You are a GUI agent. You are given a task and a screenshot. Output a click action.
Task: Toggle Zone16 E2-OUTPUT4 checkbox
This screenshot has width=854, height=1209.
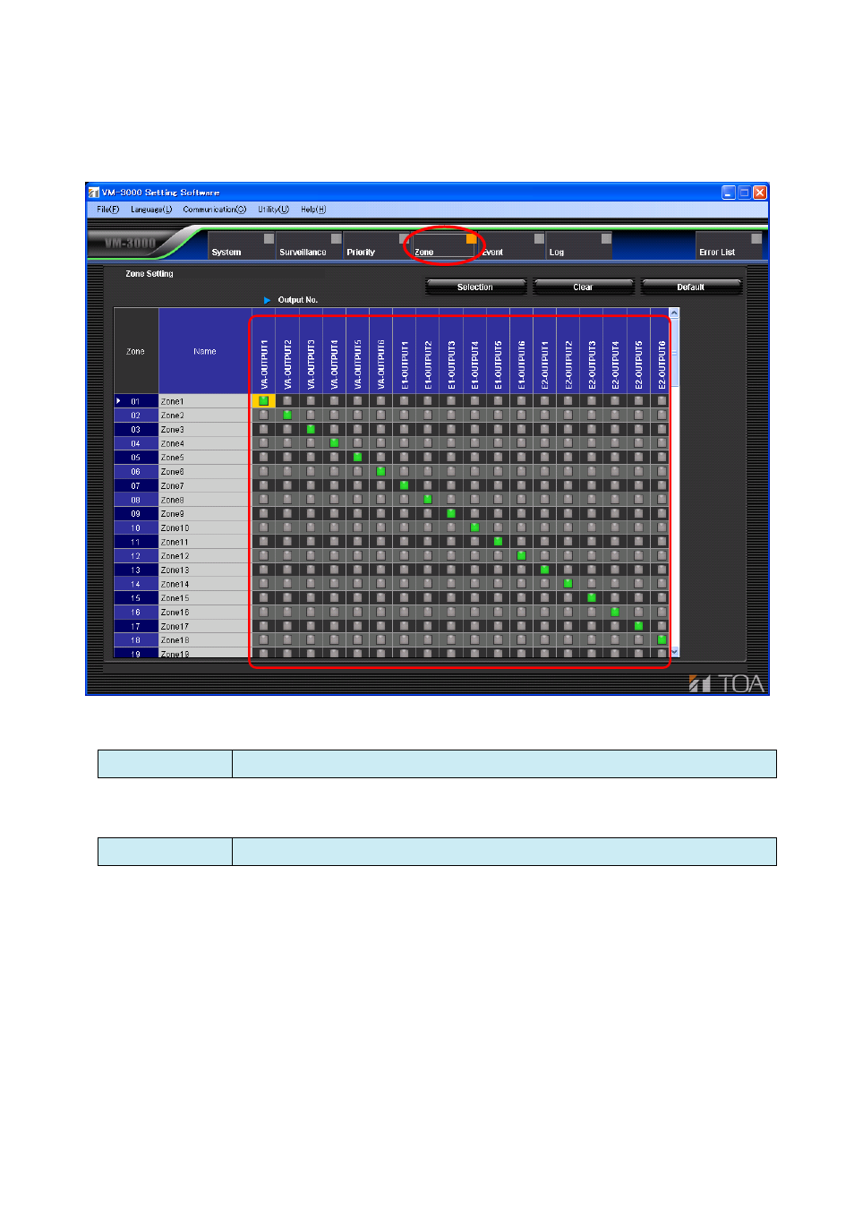[615, 612]
